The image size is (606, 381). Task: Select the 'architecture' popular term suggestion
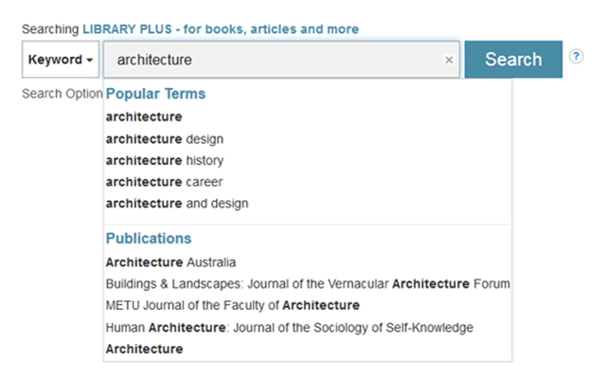tap(144, 118)
